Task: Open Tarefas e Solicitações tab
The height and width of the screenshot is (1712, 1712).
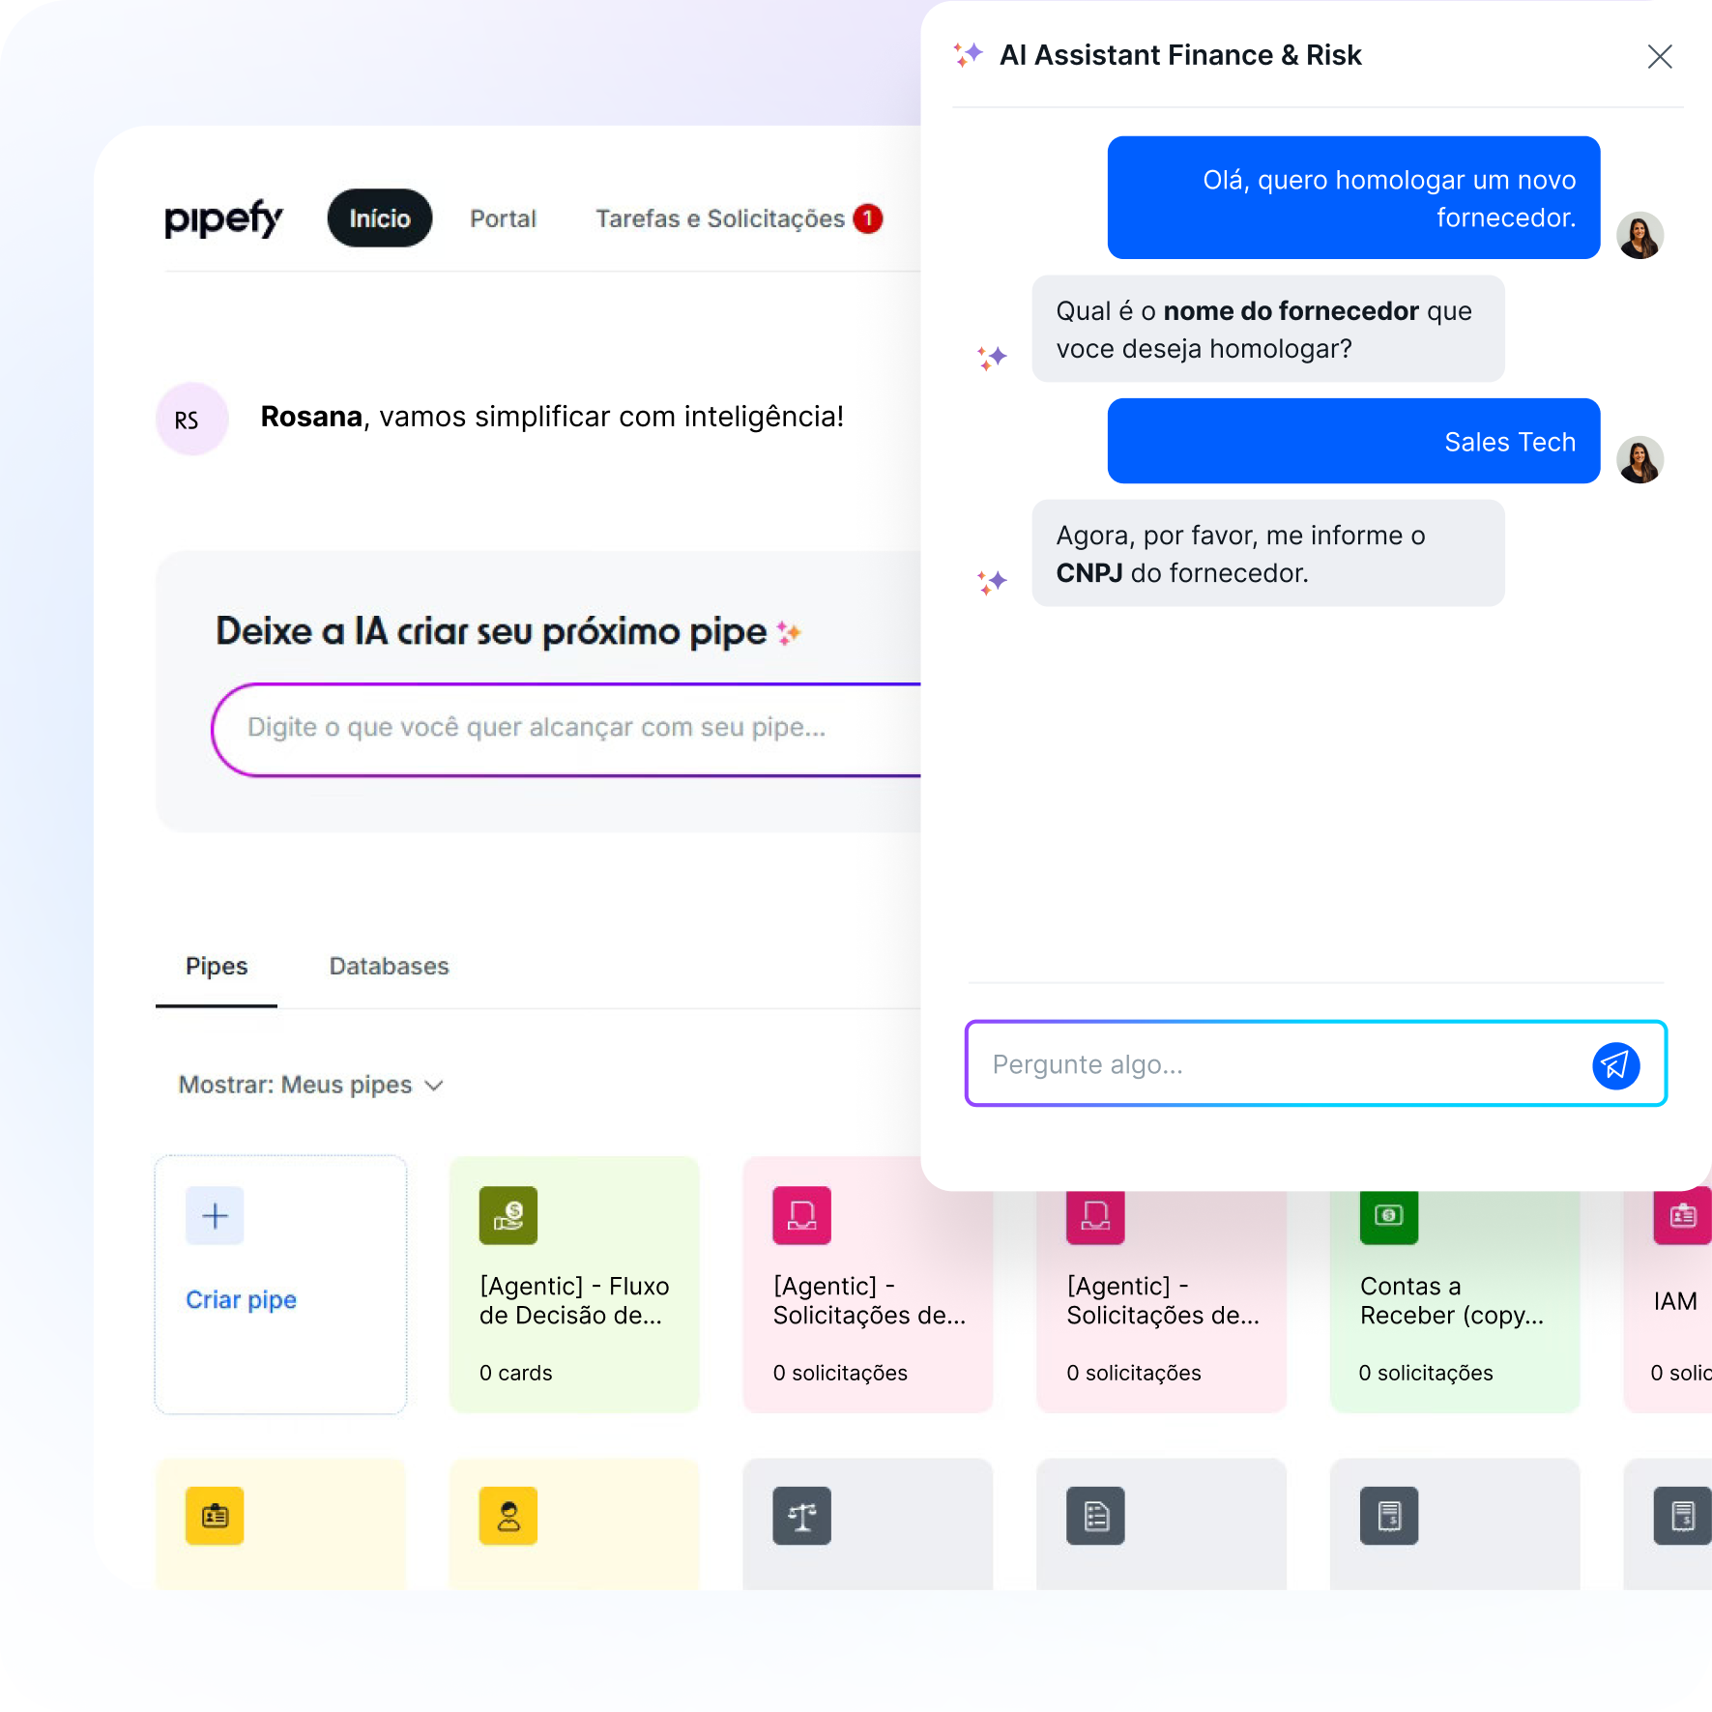Action: [x=720, y=218]
